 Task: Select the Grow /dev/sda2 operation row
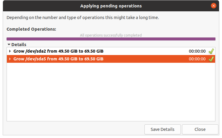(58, 51)
